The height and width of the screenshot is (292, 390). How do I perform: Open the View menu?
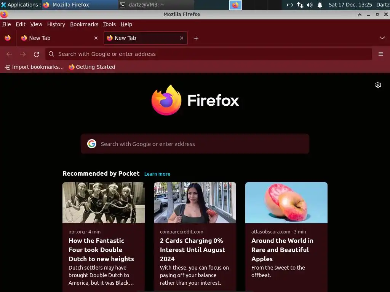pos(36,24)
